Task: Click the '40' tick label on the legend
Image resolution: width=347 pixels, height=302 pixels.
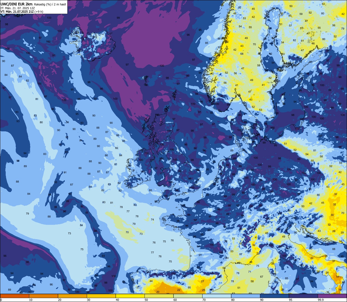Action: (117, 300)
